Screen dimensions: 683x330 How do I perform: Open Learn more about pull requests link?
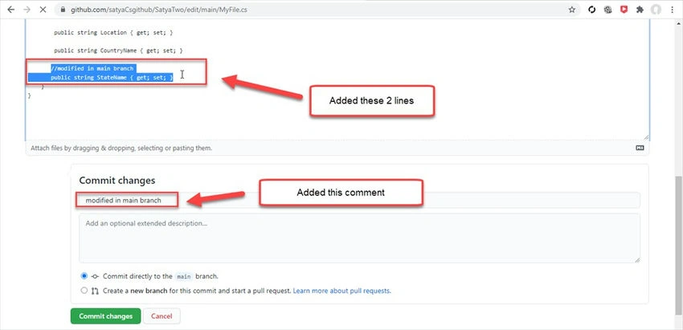[x=341, y=291]
